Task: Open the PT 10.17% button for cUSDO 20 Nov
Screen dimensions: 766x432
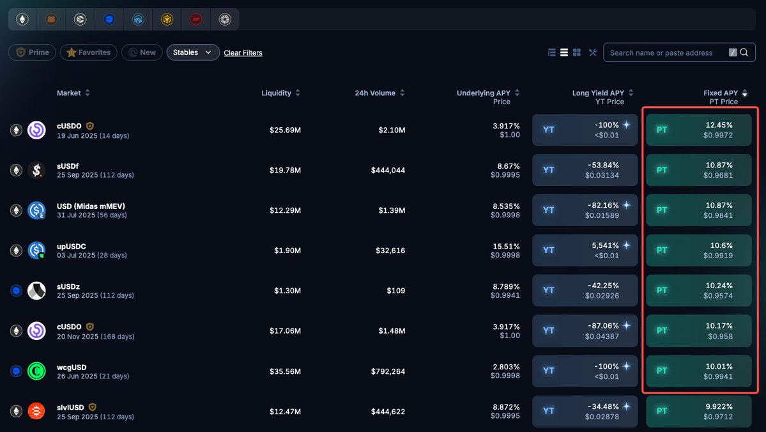Action: pyautogui.click(x=698, y=331)
